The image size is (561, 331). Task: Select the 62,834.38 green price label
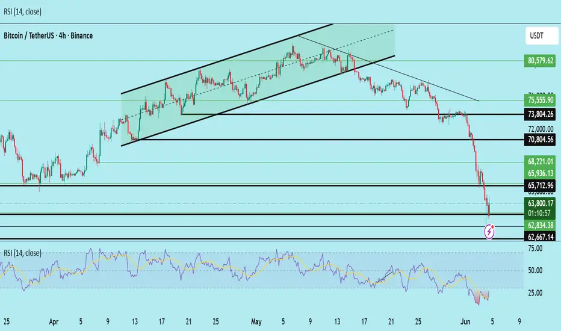coord(541,225)
